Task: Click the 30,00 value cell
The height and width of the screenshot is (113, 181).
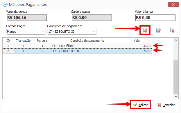Action: [137, 46]
